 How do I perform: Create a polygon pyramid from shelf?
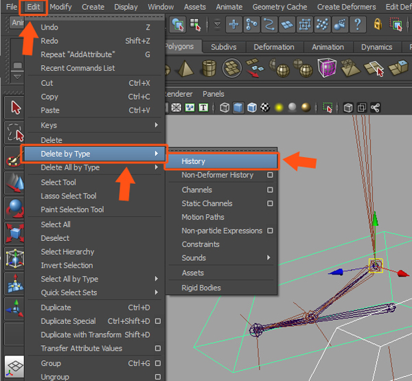[x=185, y=69]
